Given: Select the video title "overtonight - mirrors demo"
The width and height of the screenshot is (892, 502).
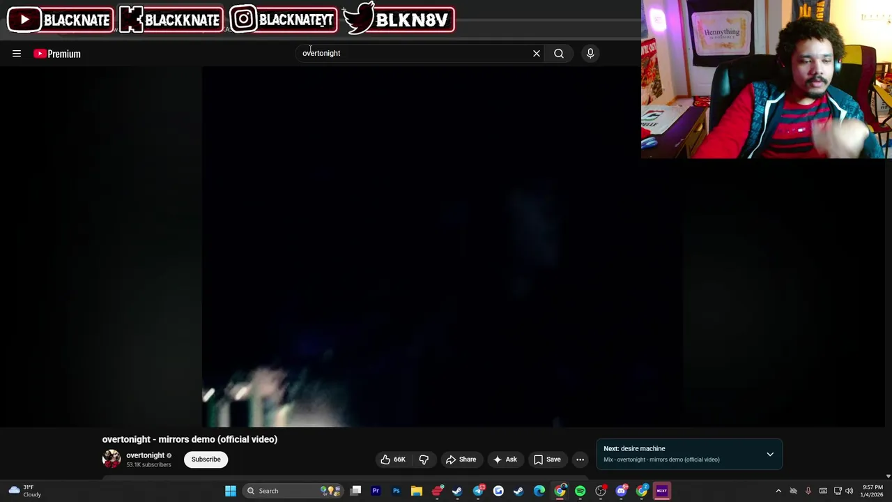Looking at the screenshot, I should point(190,439).
